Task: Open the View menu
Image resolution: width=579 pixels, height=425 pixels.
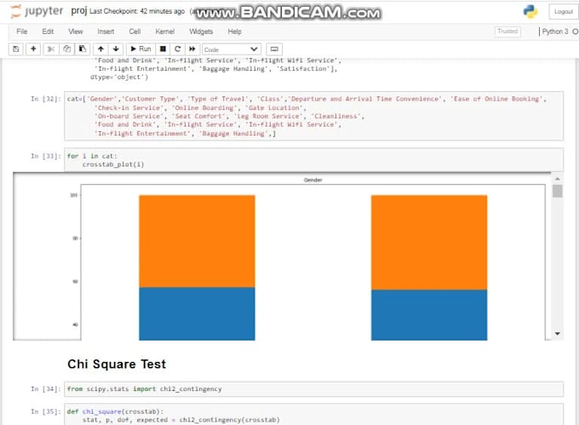Action: (75, 32)
